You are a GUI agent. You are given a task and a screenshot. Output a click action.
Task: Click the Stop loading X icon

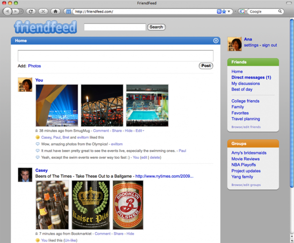(x=43, y=12)
